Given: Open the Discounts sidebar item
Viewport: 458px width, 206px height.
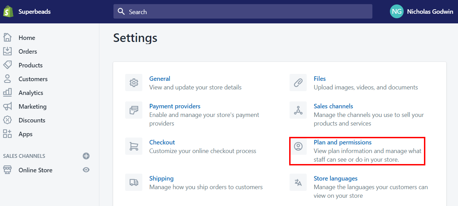Looking at the screenshot, I should tap(32, 120).
